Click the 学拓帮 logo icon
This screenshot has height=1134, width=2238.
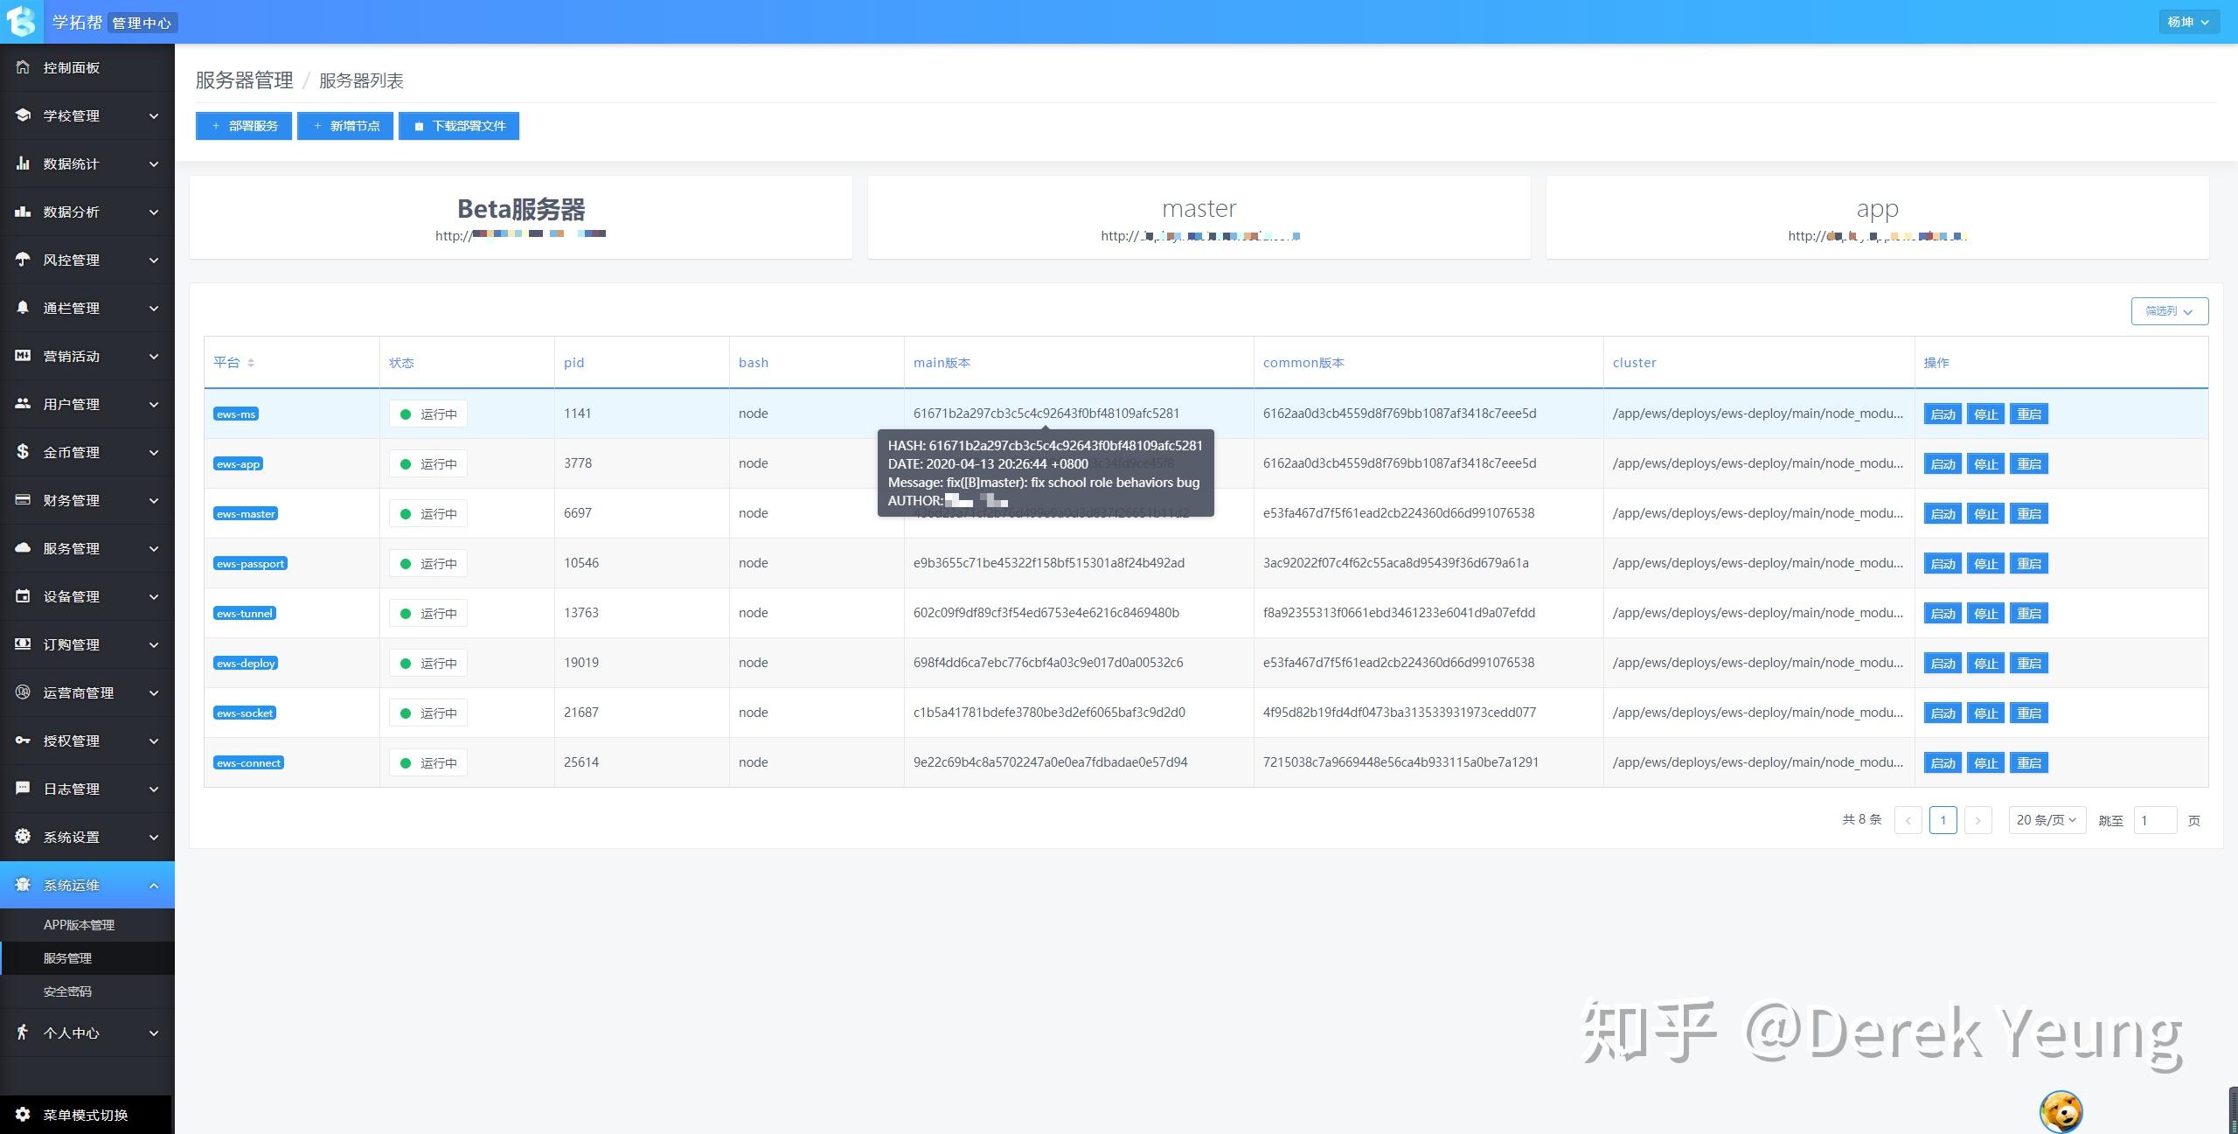tap(21, 21)
